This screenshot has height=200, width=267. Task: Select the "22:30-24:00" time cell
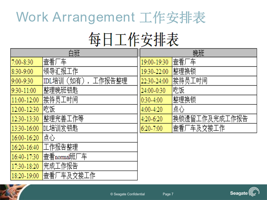click(x=156, y=81)
